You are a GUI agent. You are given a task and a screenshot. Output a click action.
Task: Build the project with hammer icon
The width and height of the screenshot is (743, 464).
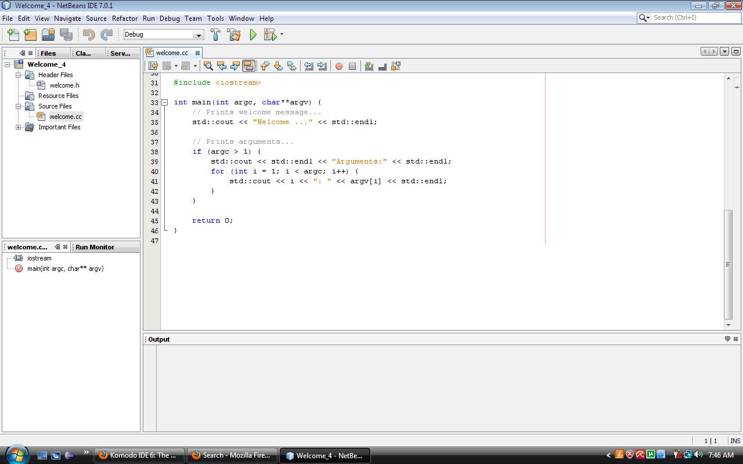[215, 35]
